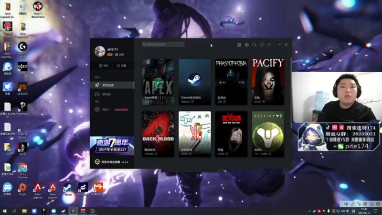Select the Phasmophobia desktop shortcut
Image resolution: width=382 pixels, height=215 pixels.
22,109
